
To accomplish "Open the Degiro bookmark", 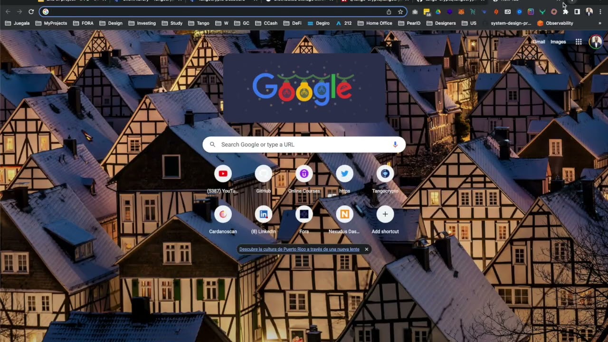I will click(319, 23).
